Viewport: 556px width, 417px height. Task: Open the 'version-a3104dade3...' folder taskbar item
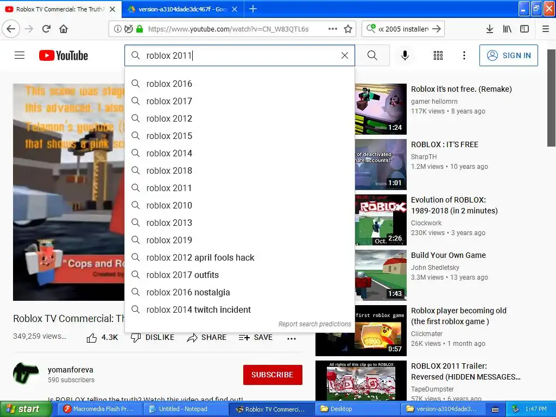click(x=443, y=409)
